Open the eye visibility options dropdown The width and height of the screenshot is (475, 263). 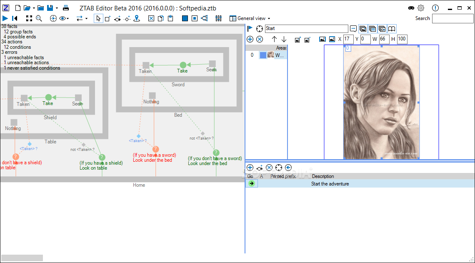click(64, 18)
